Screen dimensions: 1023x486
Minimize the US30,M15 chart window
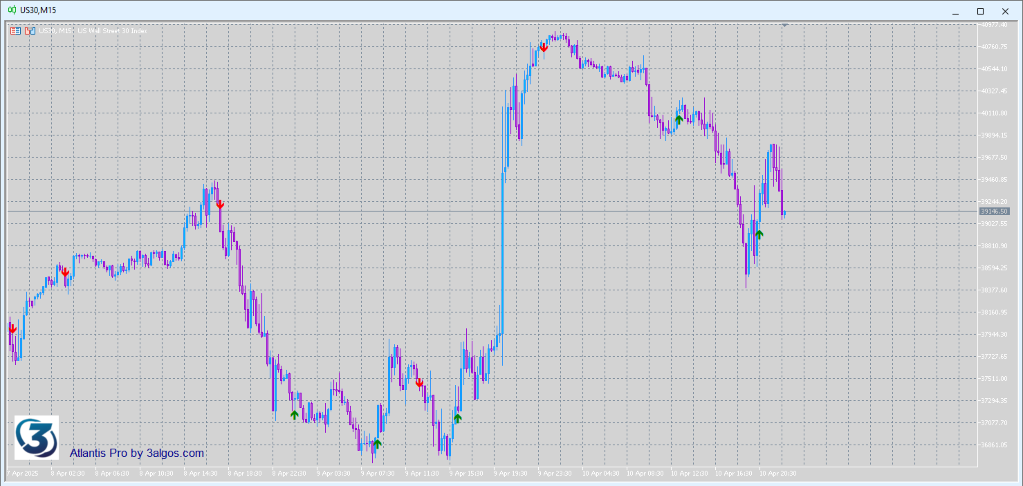[x=955, y=11]
